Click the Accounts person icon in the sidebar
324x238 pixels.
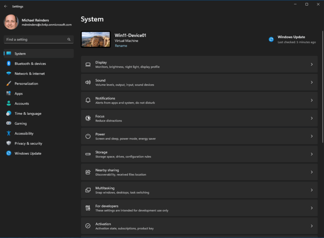9,103
